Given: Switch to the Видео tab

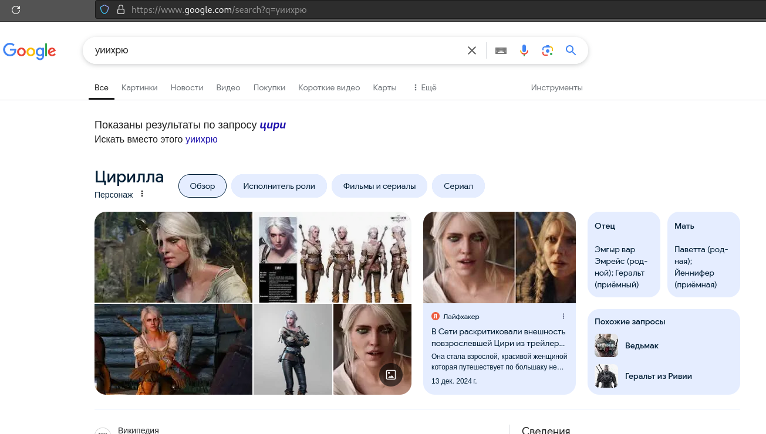Looking at the screenshot, I should click(x=228, y=87).
